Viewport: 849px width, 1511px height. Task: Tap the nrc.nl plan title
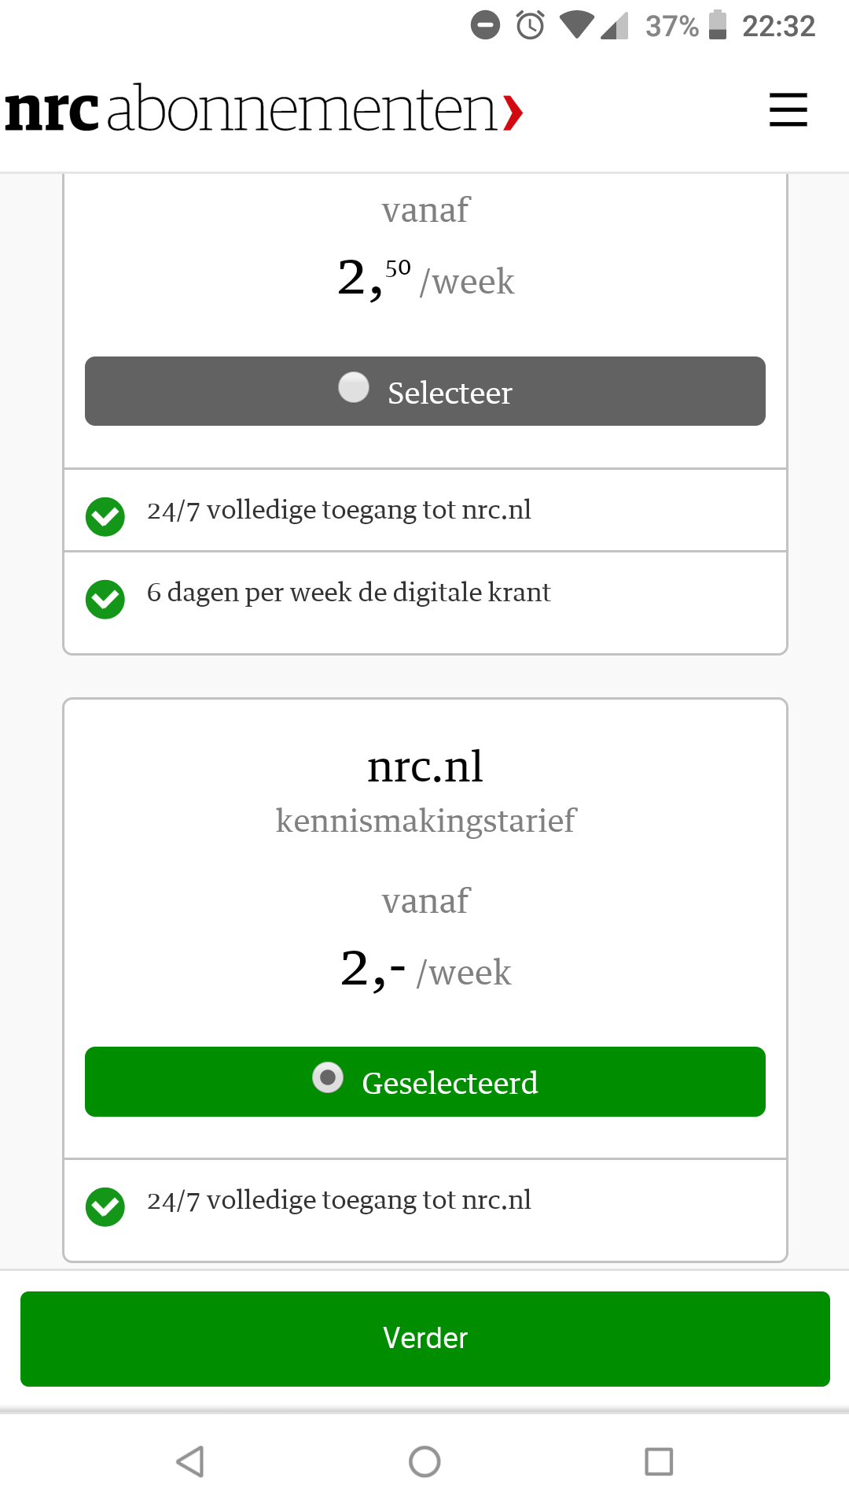425,767
